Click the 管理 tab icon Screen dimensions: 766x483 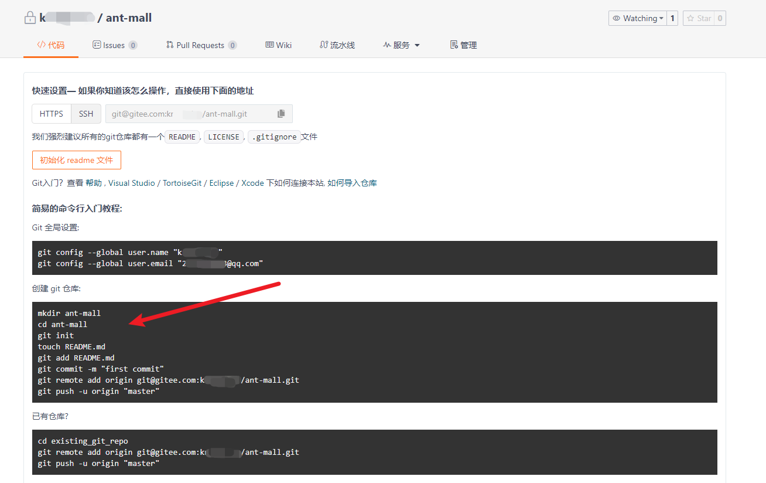coord(453,45)
